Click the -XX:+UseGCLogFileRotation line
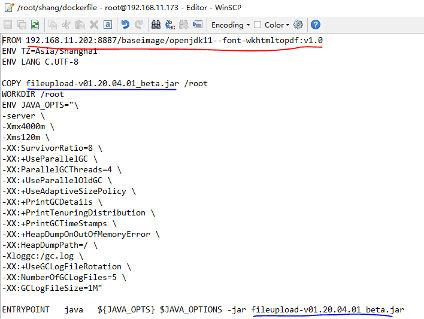This screenshot has height=319, width=424. click(66, 266)
